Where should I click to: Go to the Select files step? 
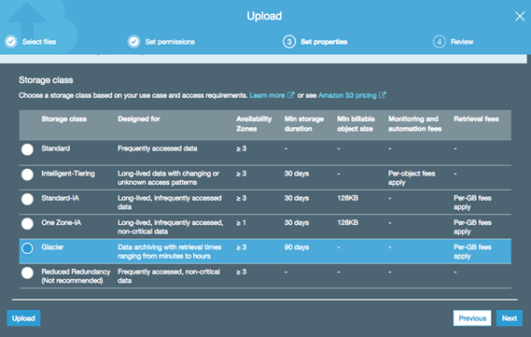pos(39,42)
